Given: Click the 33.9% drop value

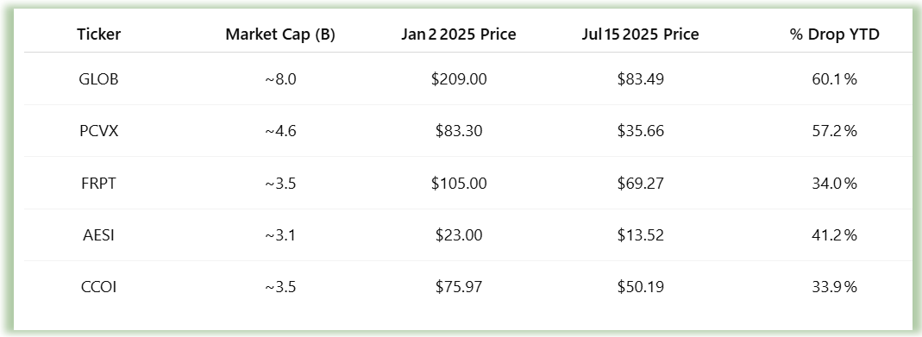Looking at the screenshot, I should [834, 287].
